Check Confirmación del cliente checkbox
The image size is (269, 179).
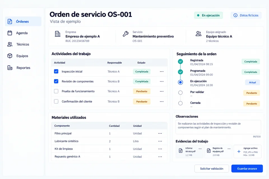pos(56,101)
